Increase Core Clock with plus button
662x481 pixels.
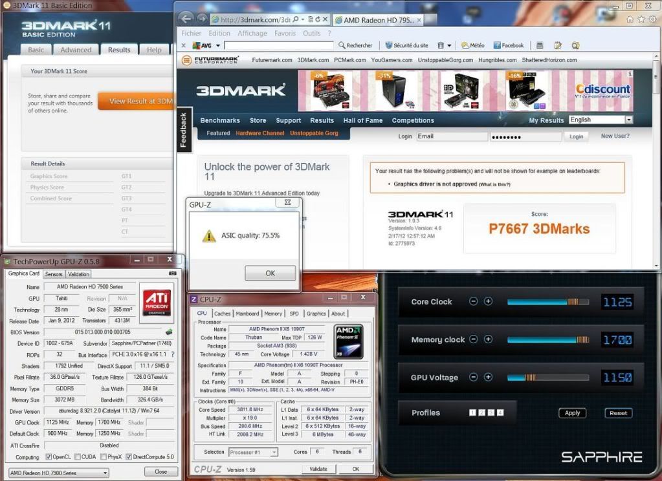coord(489,302)
